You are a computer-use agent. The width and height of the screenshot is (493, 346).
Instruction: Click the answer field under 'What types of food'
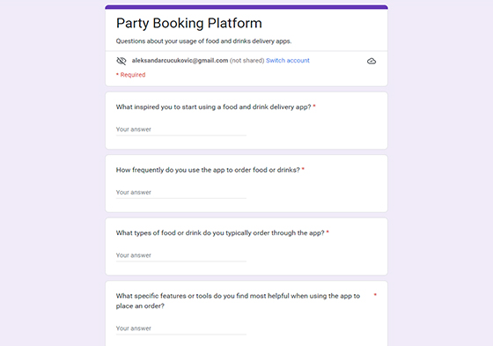click(181, 255)
